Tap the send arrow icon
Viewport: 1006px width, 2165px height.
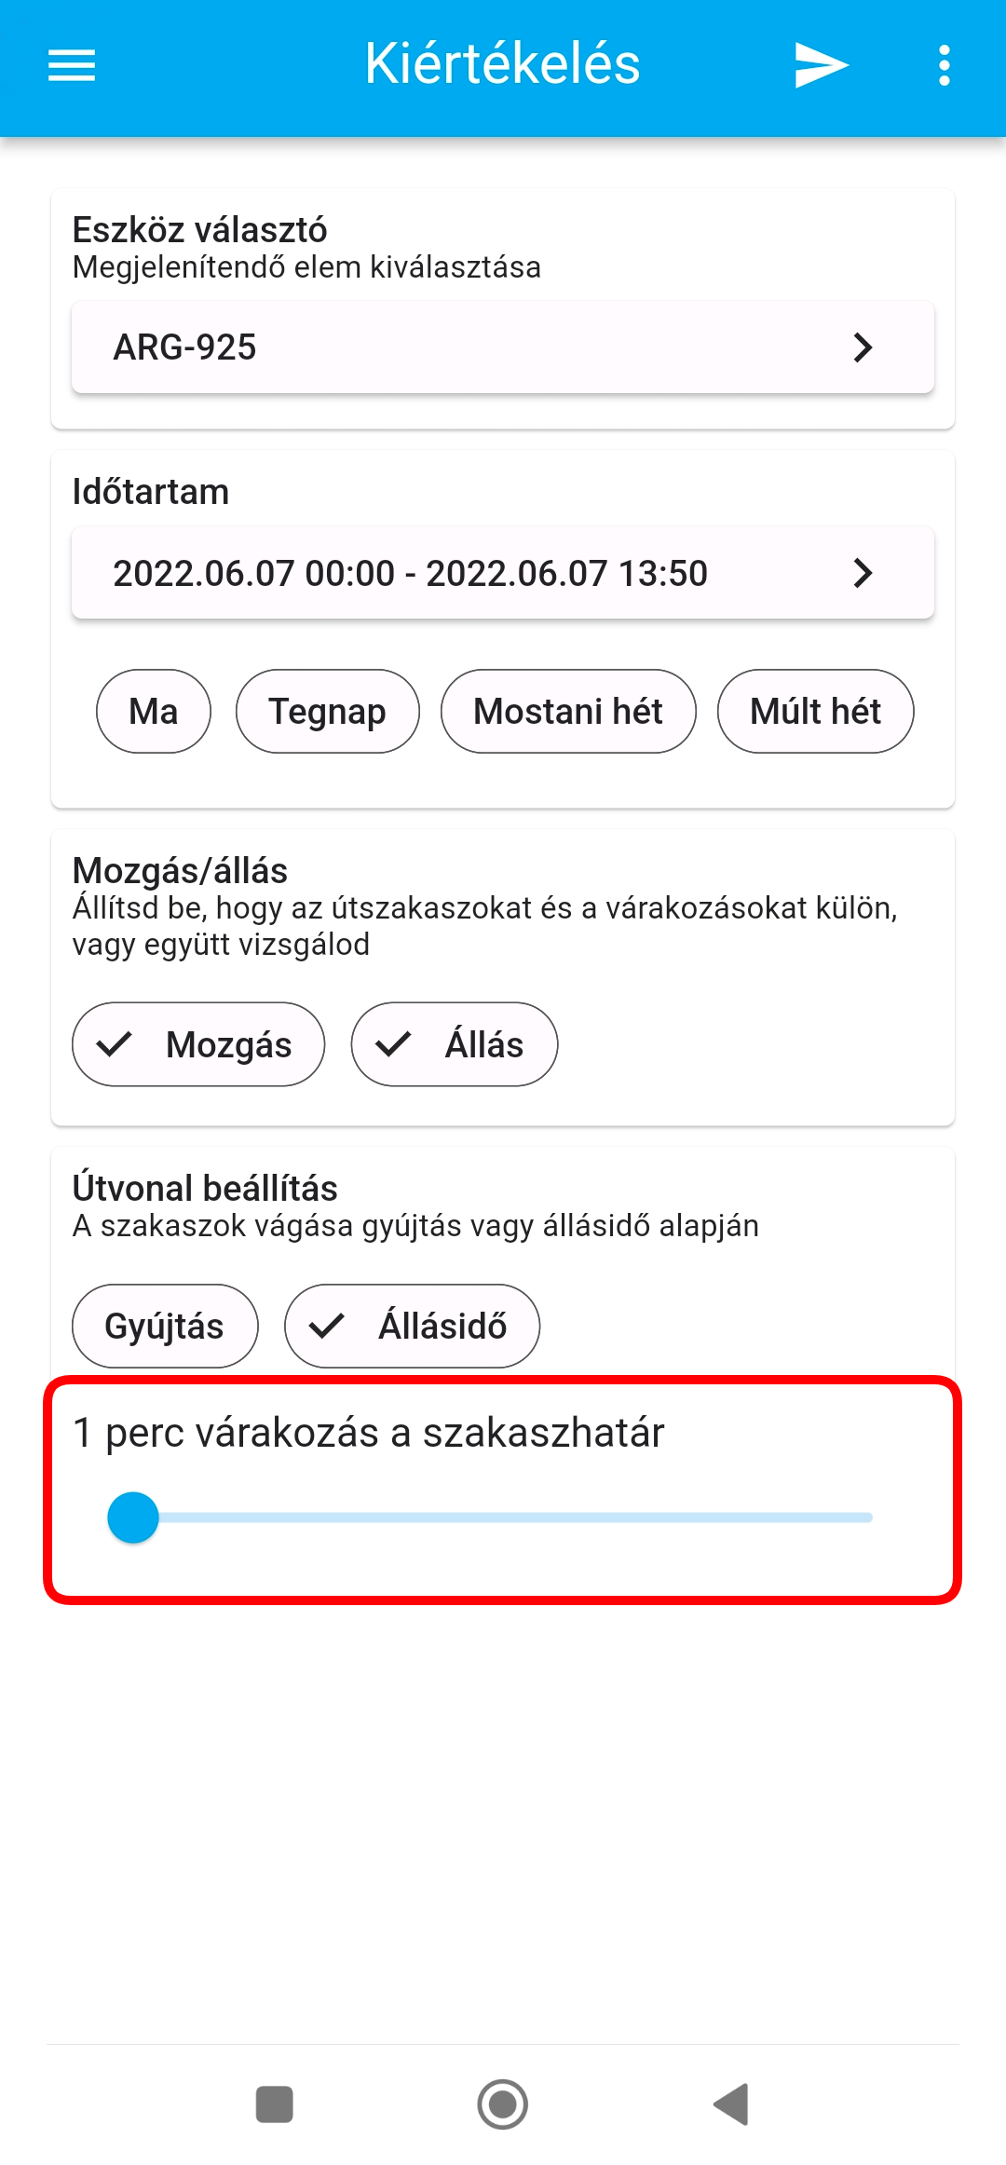[821, 65]
